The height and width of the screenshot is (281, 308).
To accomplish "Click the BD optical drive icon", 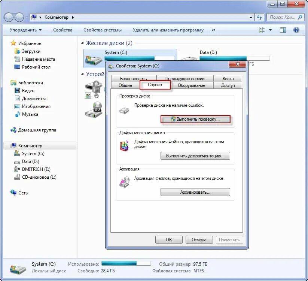I will [x=94, y=110].
